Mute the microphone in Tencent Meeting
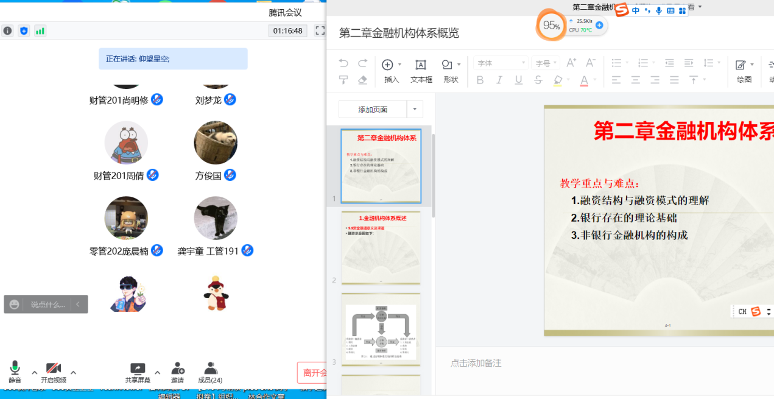 click(x=15, y=370)
